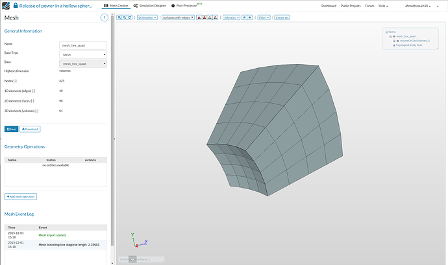Toggle visibility of volumeOnGeoVolumes_0
The height and width of the screenshot is (265, 448).
point(397,41)
